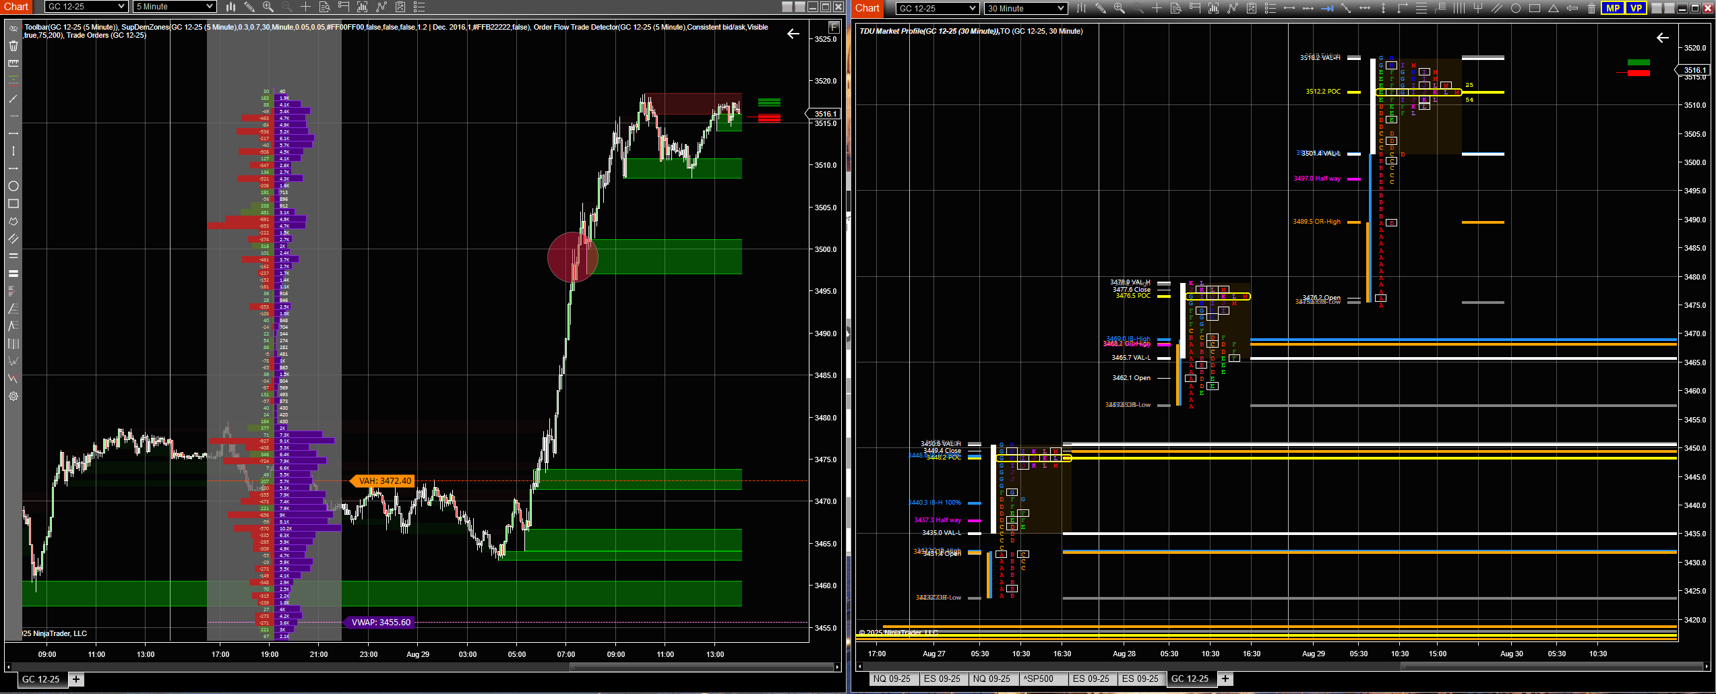
Task: Select the Ellipse tool in left sidebar
Action: click(13, 186)
